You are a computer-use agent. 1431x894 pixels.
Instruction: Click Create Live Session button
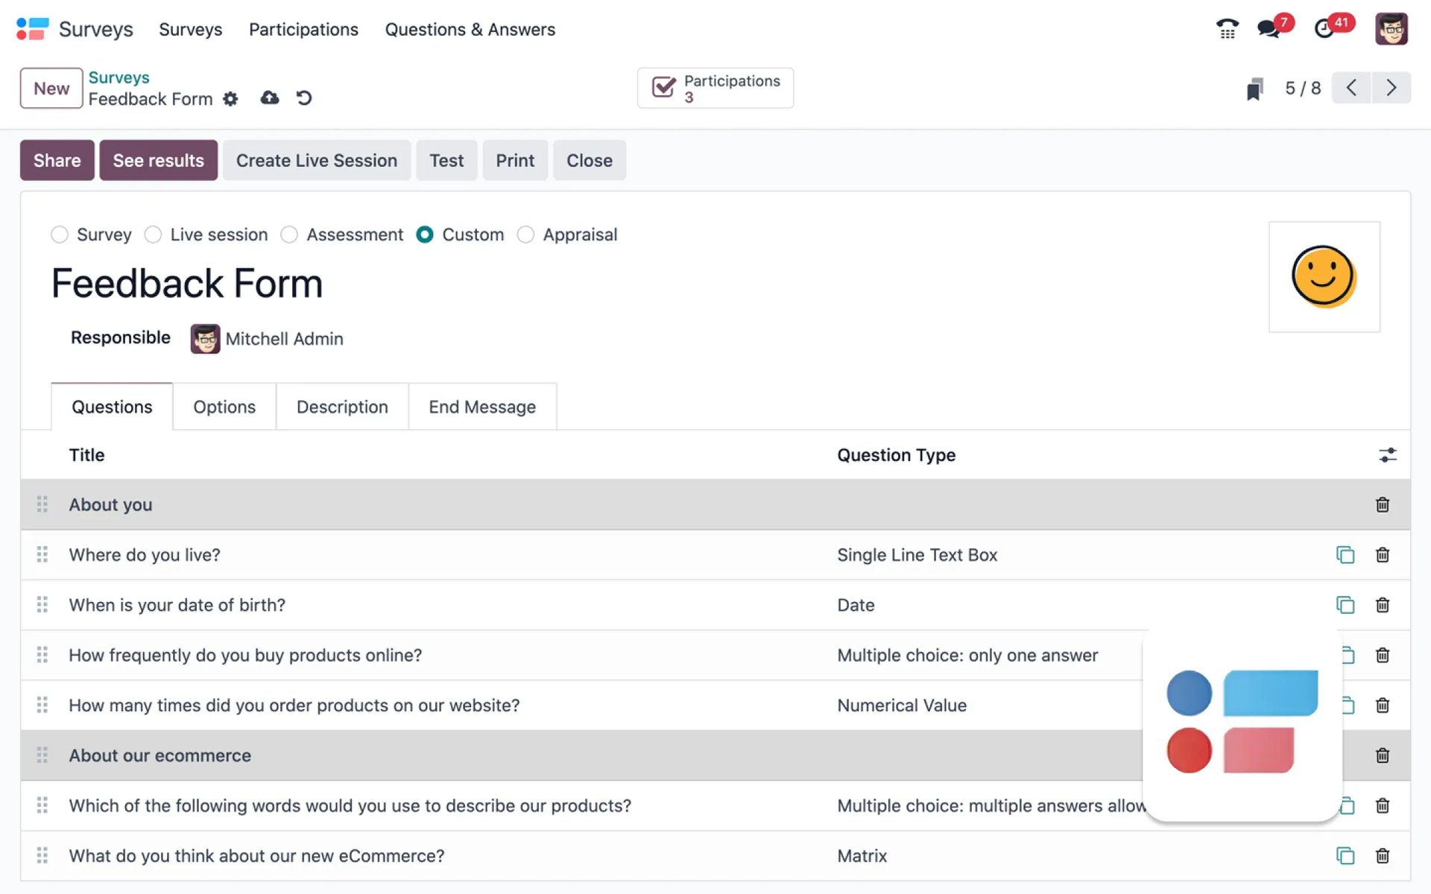[317, 160]
